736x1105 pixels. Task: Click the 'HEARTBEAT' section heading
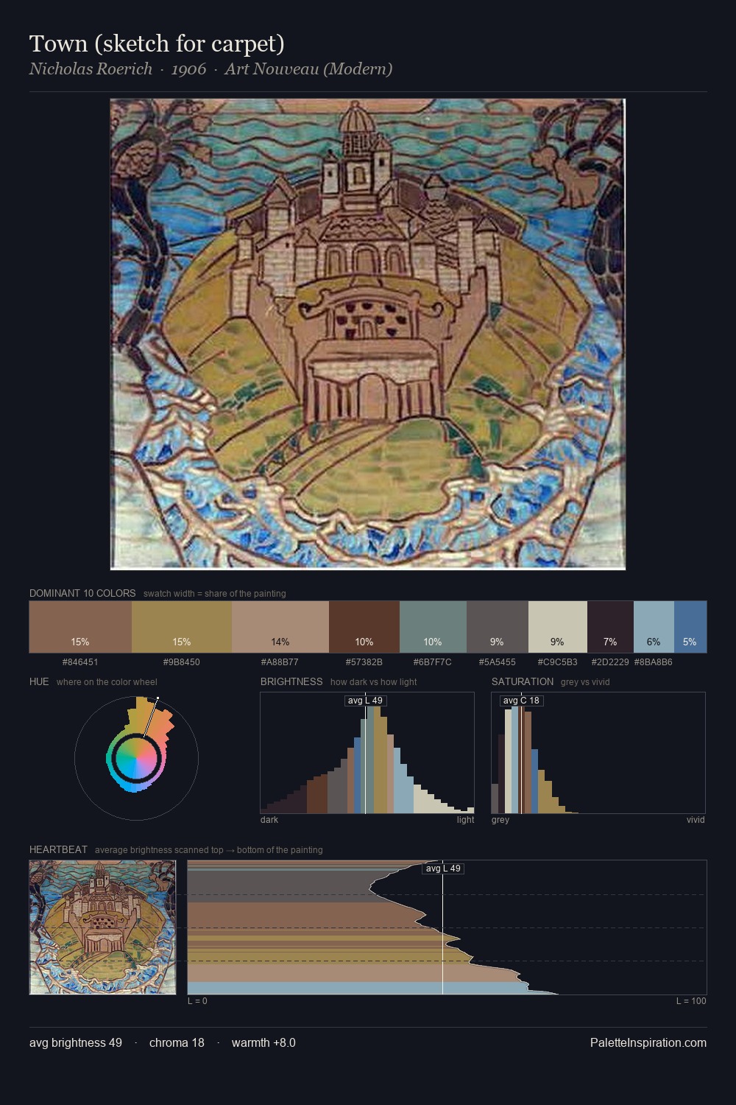tap(58, 849)
